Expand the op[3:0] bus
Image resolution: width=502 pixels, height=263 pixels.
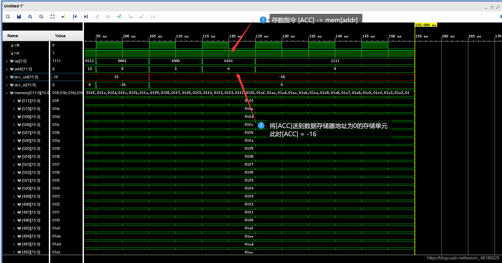tap(7, 61)
